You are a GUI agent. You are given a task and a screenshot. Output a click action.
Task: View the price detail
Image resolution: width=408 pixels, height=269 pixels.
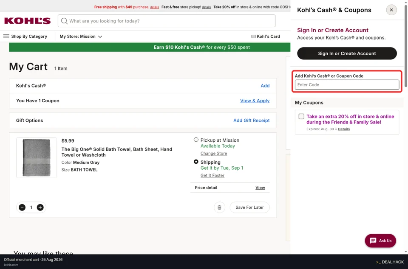tap(260, 188)
